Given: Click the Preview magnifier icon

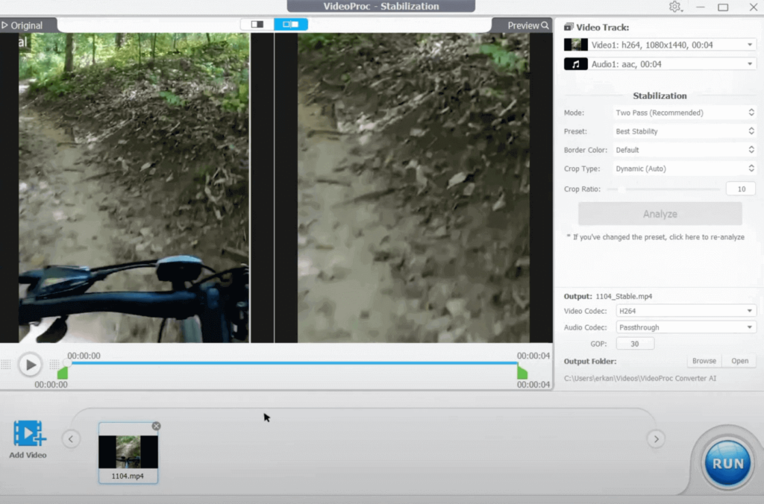Looking at the screenshot, I should click(545, 25).
